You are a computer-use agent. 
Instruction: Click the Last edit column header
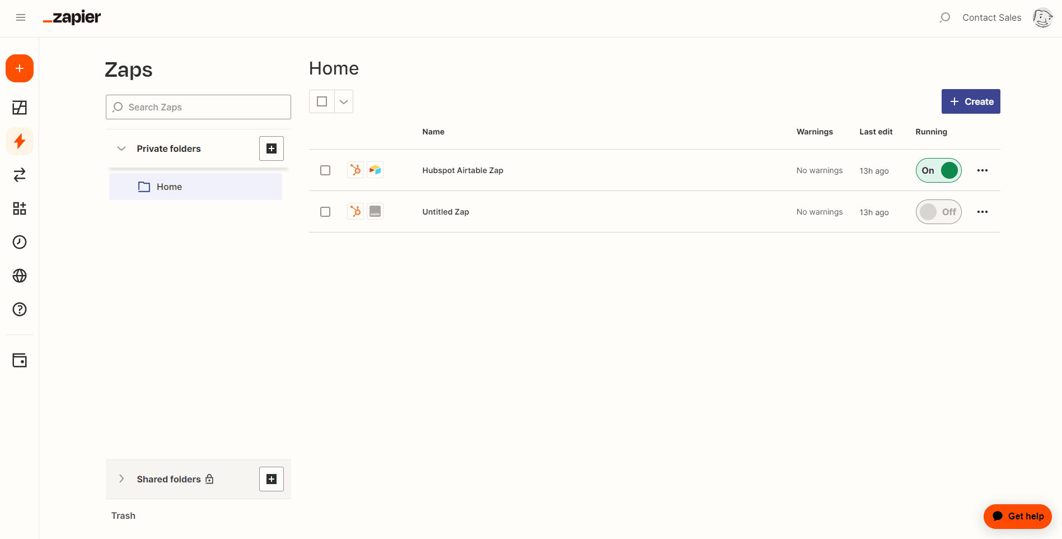click(876, 132)
